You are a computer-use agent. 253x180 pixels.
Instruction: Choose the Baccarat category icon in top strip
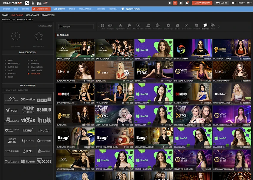[196, 26]
